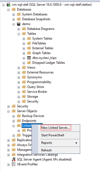Click the dbo.nyctaxi_trips table grid icon
100x171 pixels.
point(29,58)
